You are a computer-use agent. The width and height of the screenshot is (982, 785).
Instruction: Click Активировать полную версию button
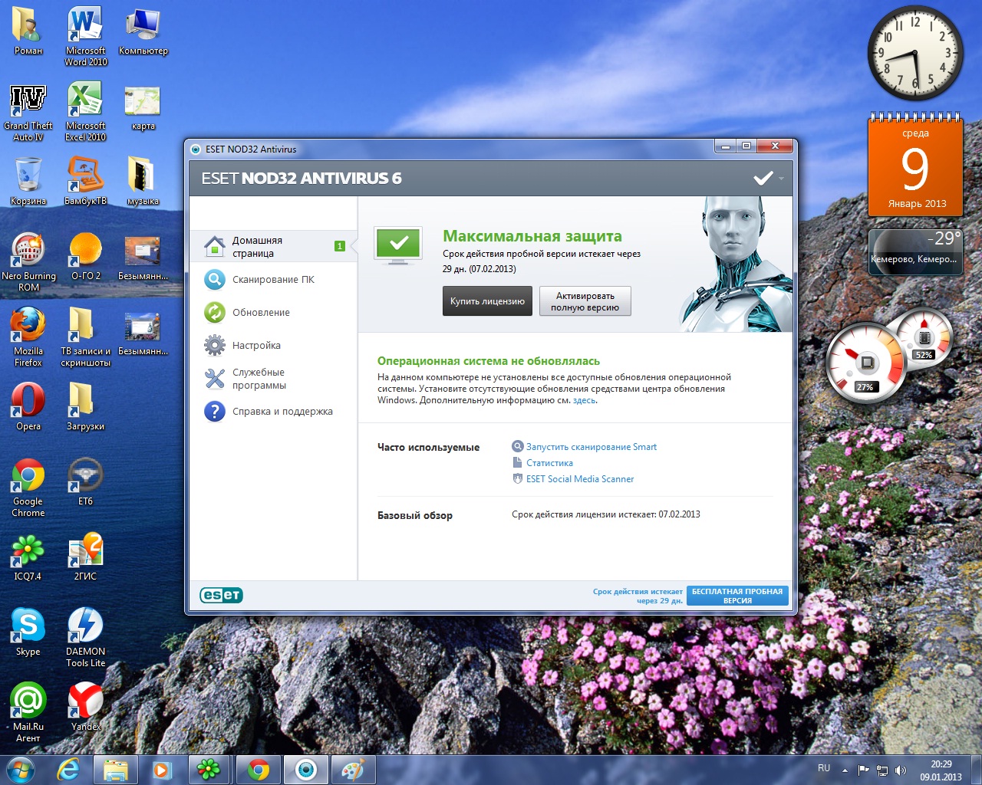tap(585, 301)
